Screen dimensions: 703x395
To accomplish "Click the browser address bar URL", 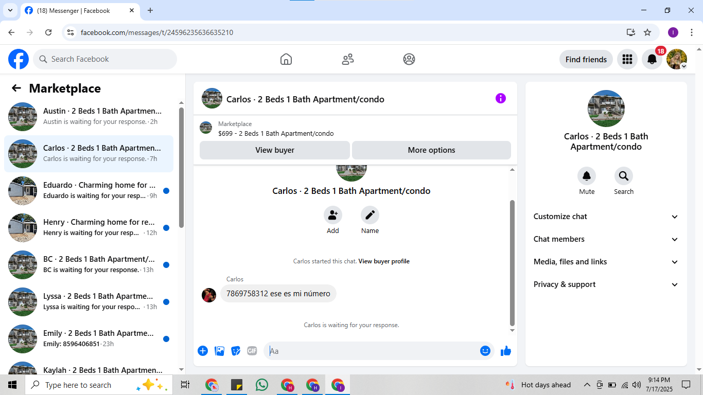I will coord(157,32).
